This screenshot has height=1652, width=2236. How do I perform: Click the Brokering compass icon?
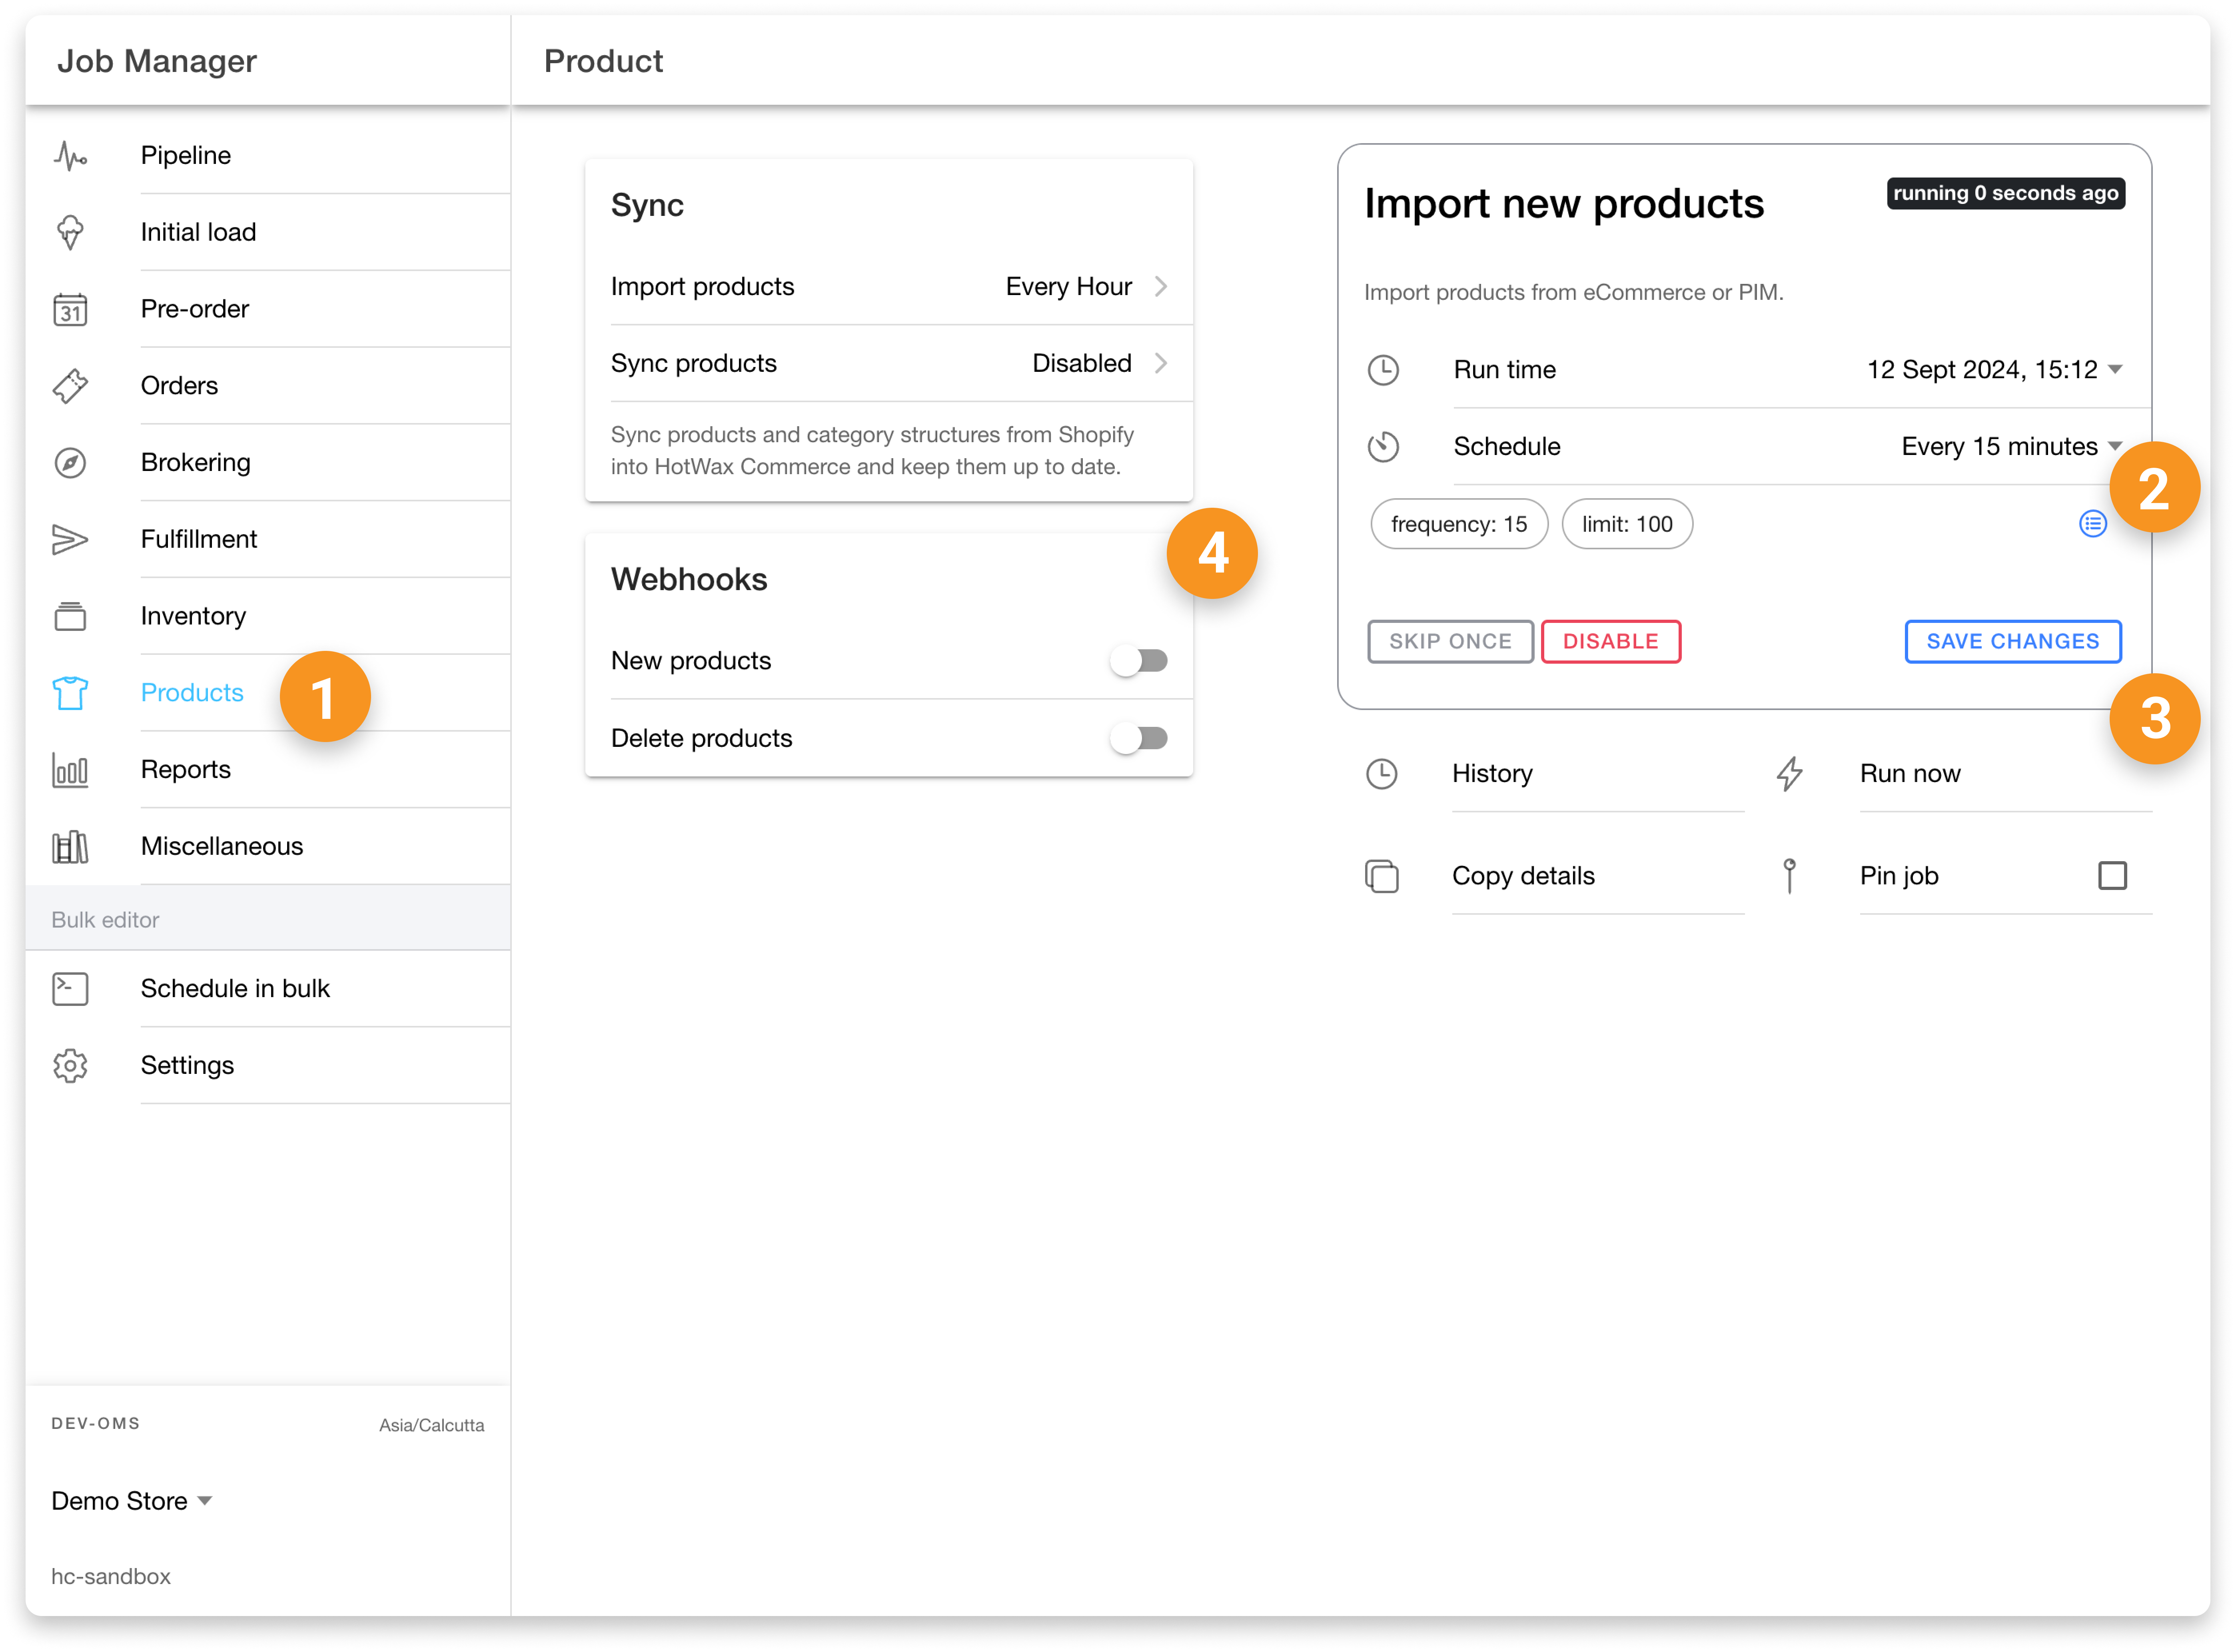coord(70,462)
